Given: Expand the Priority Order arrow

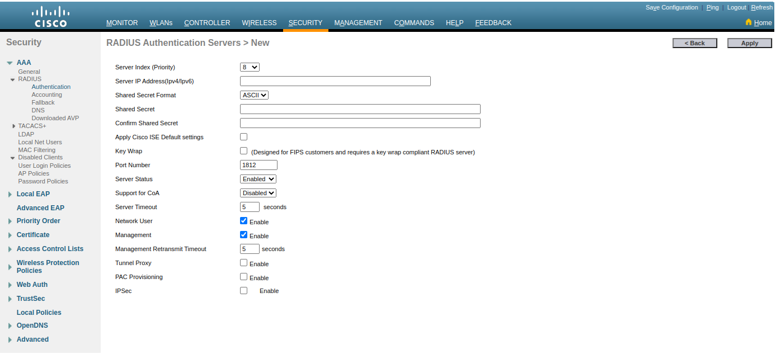Looking at the screenshot, I should tap(10, 221).
